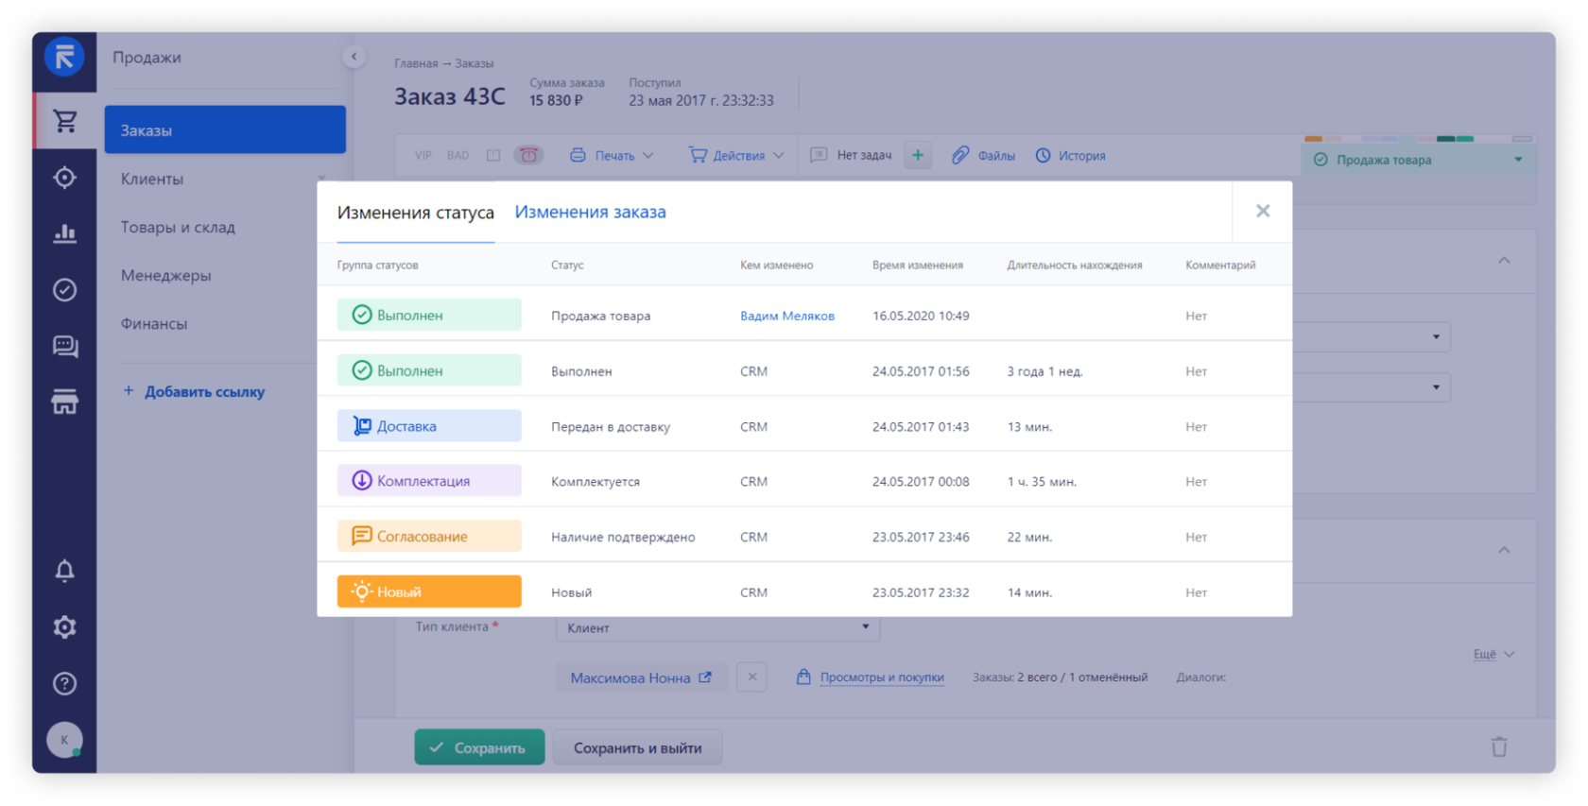Expand the Ещё options

point(1493,654)
